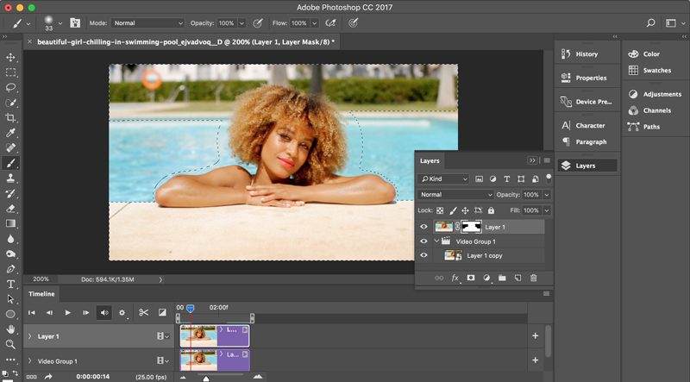690x382 pixels.
Task: Open the History panel
Action: pyautogui.click(x=586, y=54)
